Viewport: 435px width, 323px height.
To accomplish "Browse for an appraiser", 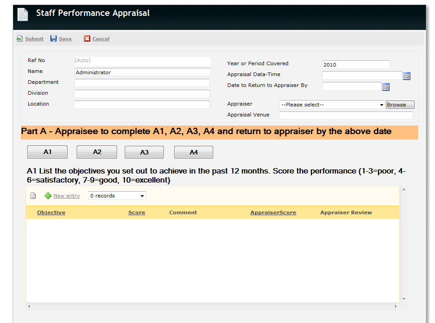I will click(400, 105).
